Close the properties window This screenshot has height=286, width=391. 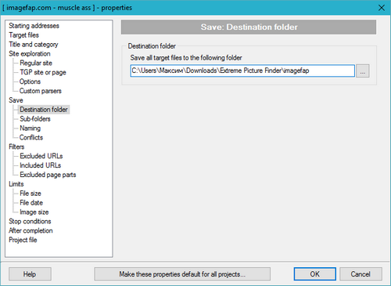pyautogui.click(x=382, y=8)
